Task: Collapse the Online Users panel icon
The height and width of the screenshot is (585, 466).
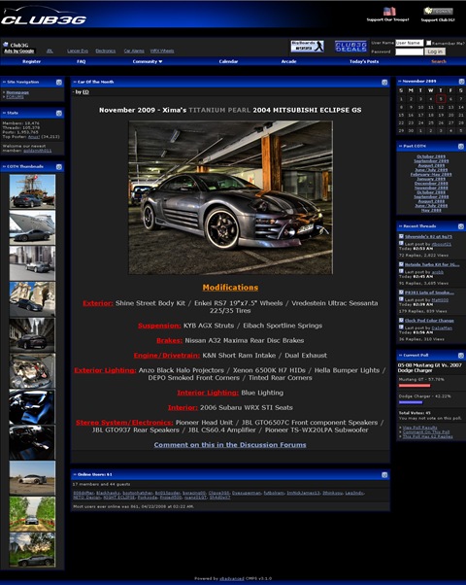Action: [384, 475]
